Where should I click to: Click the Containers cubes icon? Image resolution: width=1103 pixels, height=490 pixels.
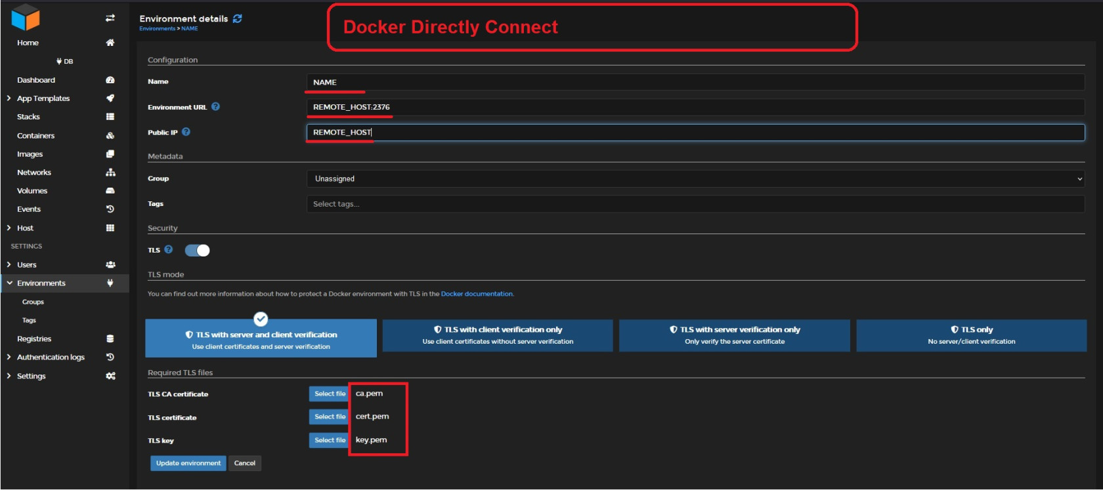[x=110, y=136]
